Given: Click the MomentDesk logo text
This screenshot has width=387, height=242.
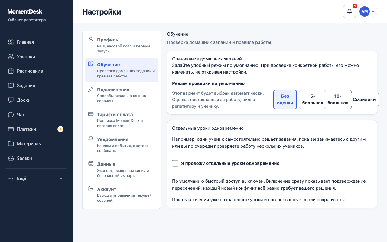Looking at the screenshot, I should pos(25,12).
